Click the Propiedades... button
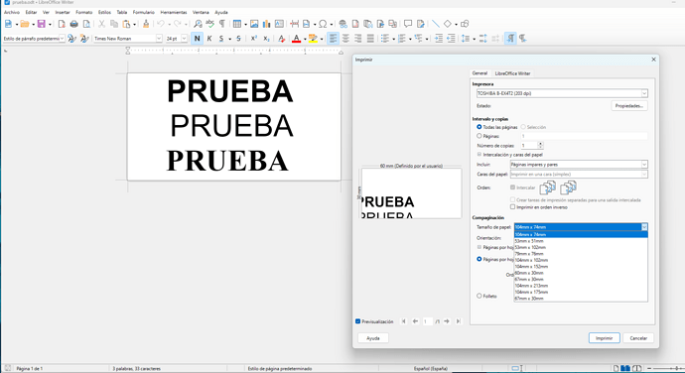The height and width of the screenshot is (373, 685). tap(629, 106)
